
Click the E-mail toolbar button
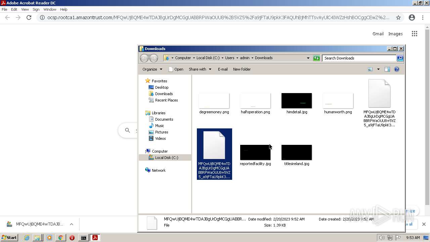[x=223, y=69]
